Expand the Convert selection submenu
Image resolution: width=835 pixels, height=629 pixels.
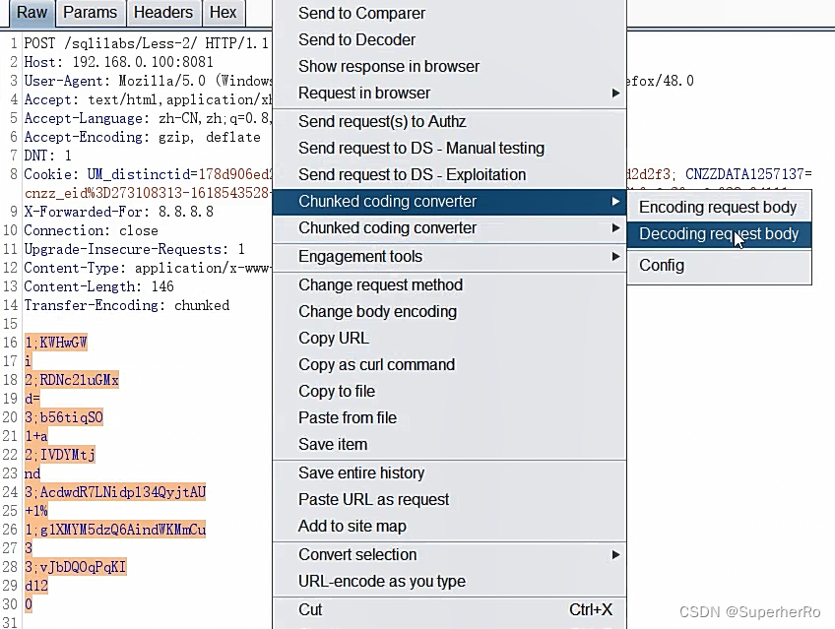354,554
